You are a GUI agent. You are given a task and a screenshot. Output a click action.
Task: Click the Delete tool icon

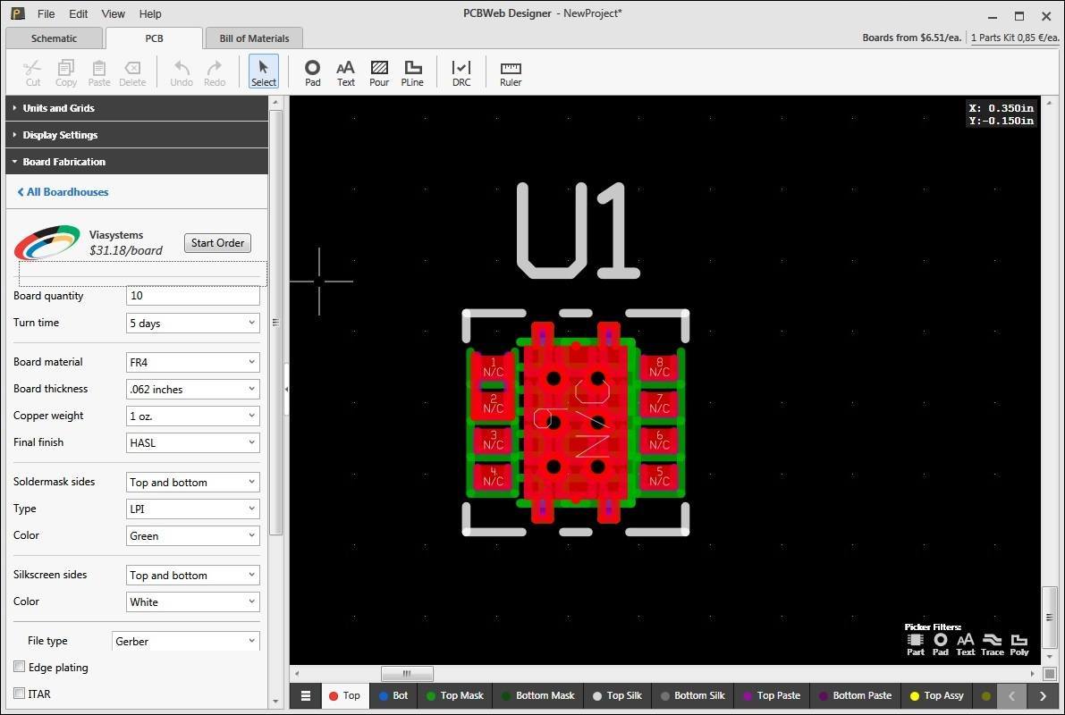point(132,72)
